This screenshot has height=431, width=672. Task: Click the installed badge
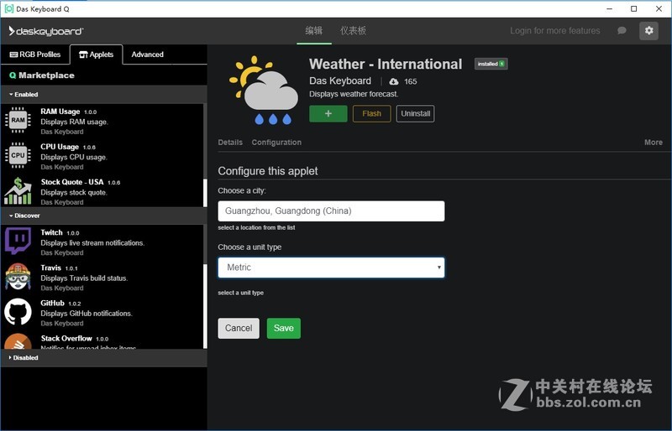(x=491, y=64)
